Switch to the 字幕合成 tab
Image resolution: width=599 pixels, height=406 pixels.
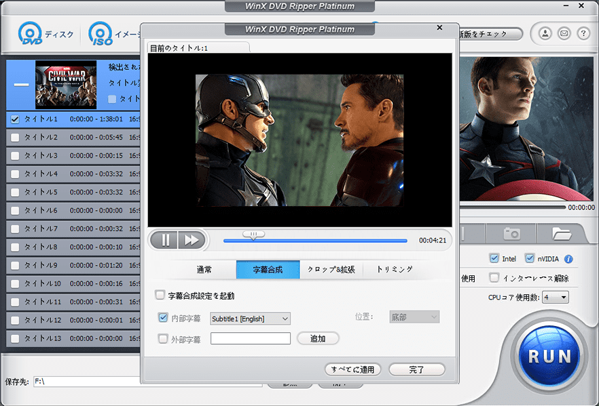pos(268,270)
